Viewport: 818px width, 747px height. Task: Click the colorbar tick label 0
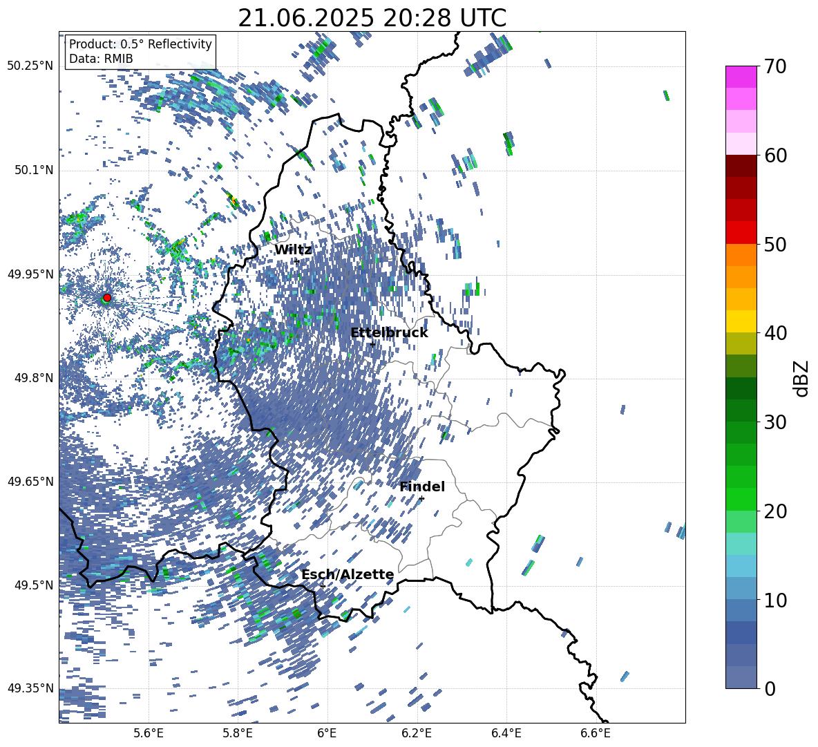pos(770,688)
